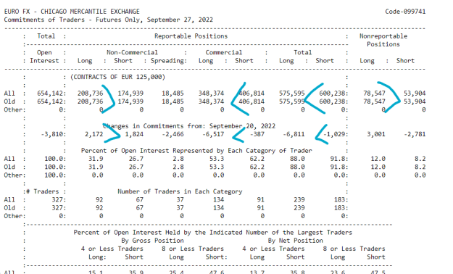Select 327 in the All traders row

(59, 199)
